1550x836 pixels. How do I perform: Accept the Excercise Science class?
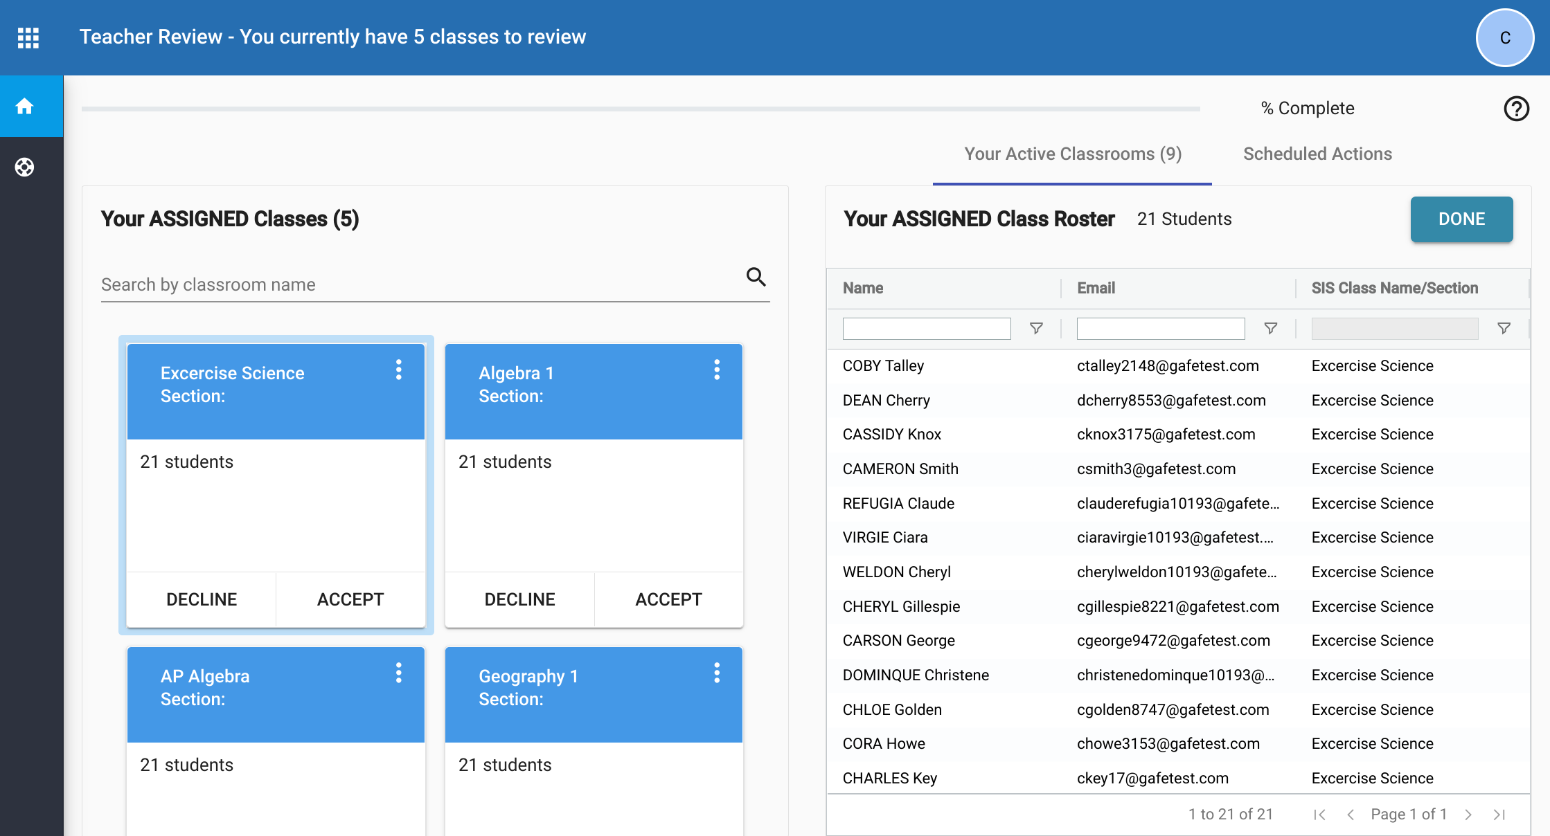tap(350, 599)
